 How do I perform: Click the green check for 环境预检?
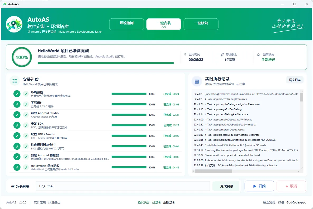click(x=17, y=94)
